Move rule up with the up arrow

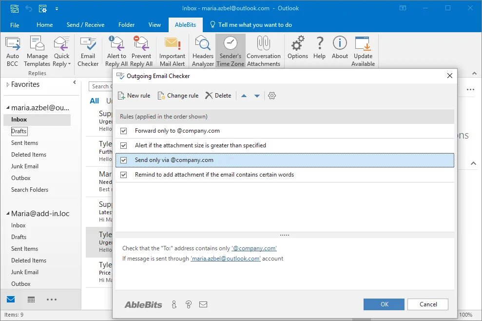[x=244, y=96]
